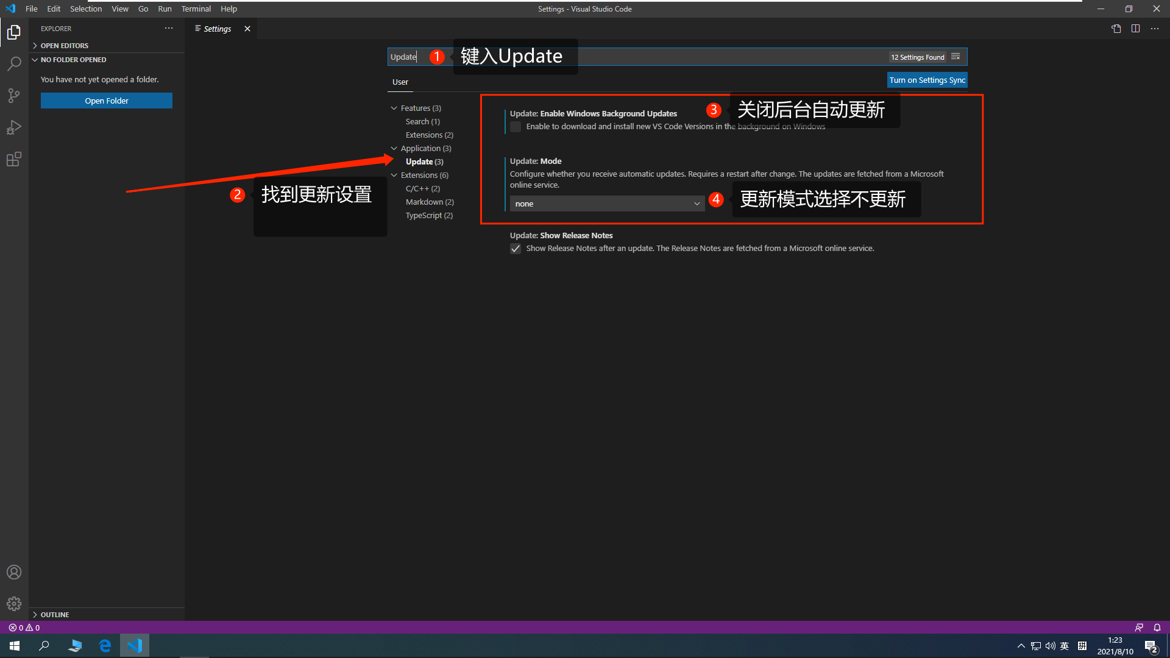The image size is (1170, 658).
Task: Open Settings in JSON via editor toolbar icon
Action: point(1116,28)
